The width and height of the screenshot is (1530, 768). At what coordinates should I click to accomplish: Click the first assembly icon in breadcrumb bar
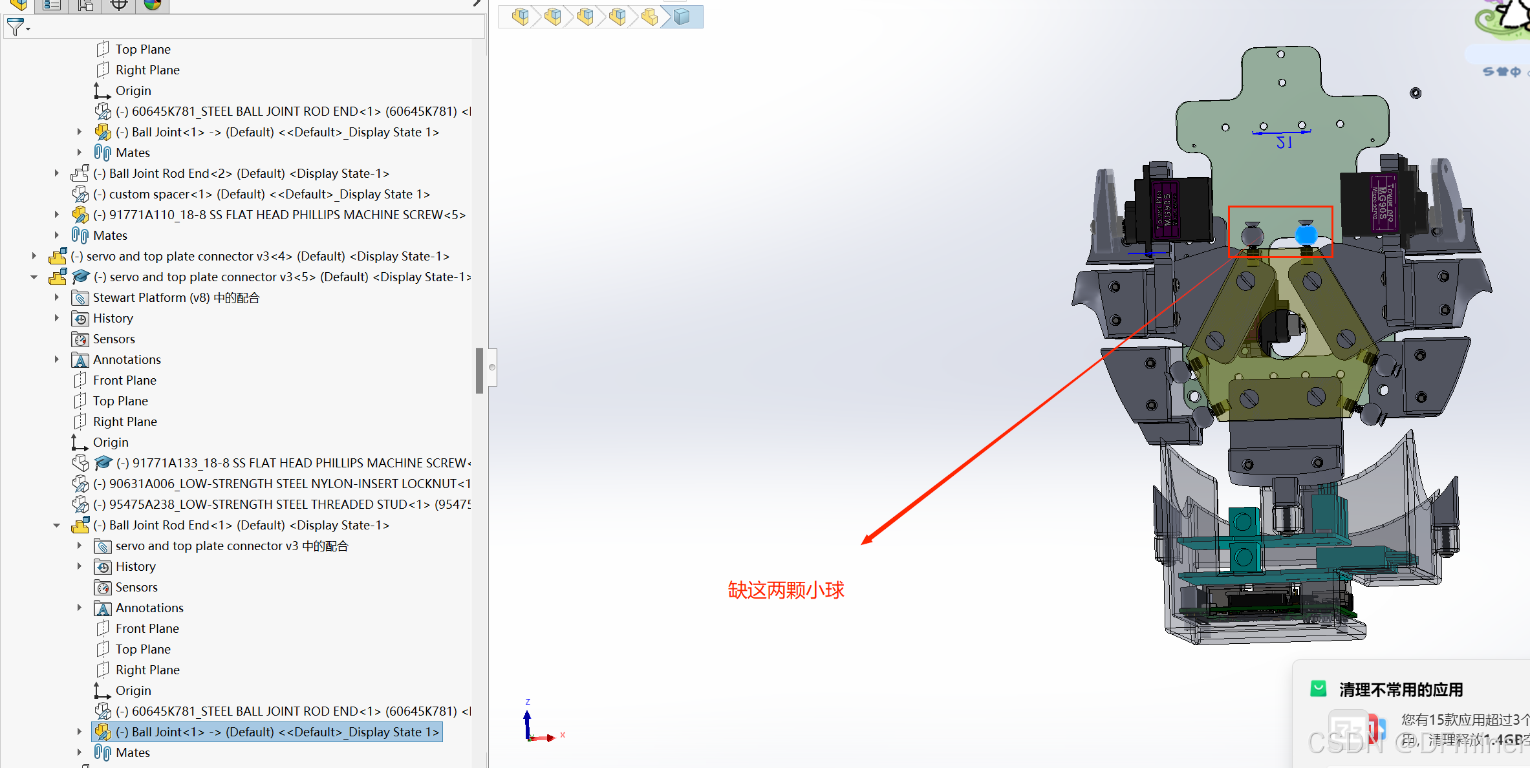pyautogui.click(x=520, y=17)
